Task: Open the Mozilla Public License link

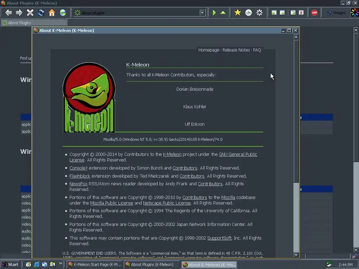Action: pos(111,203)
